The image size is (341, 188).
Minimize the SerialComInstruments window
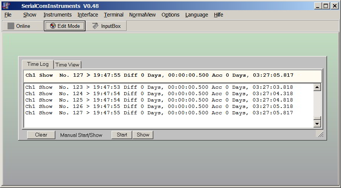(318, 6)
